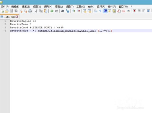Select the .htaccess document tab
The width and height of the screenshot is (152, 113).
(9, 17)
